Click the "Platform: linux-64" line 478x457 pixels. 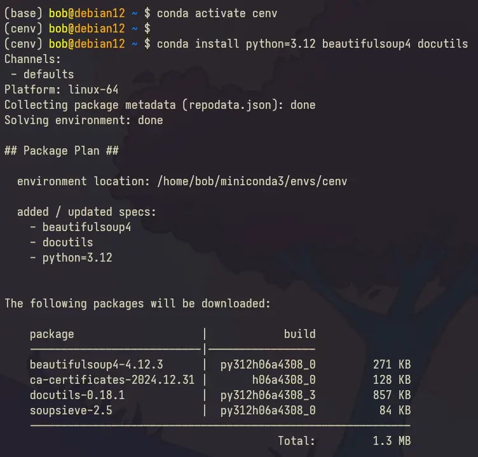[x=61, y=90]
